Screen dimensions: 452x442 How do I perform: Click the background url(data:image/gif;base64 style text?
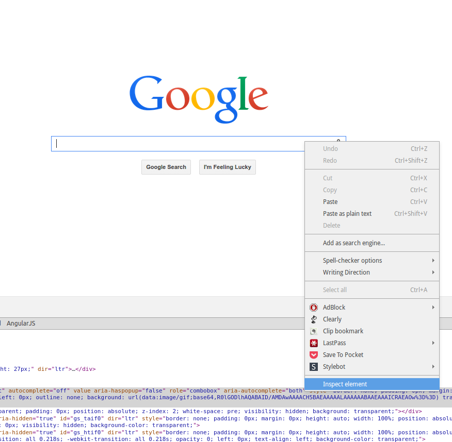(x=263, y=397)
